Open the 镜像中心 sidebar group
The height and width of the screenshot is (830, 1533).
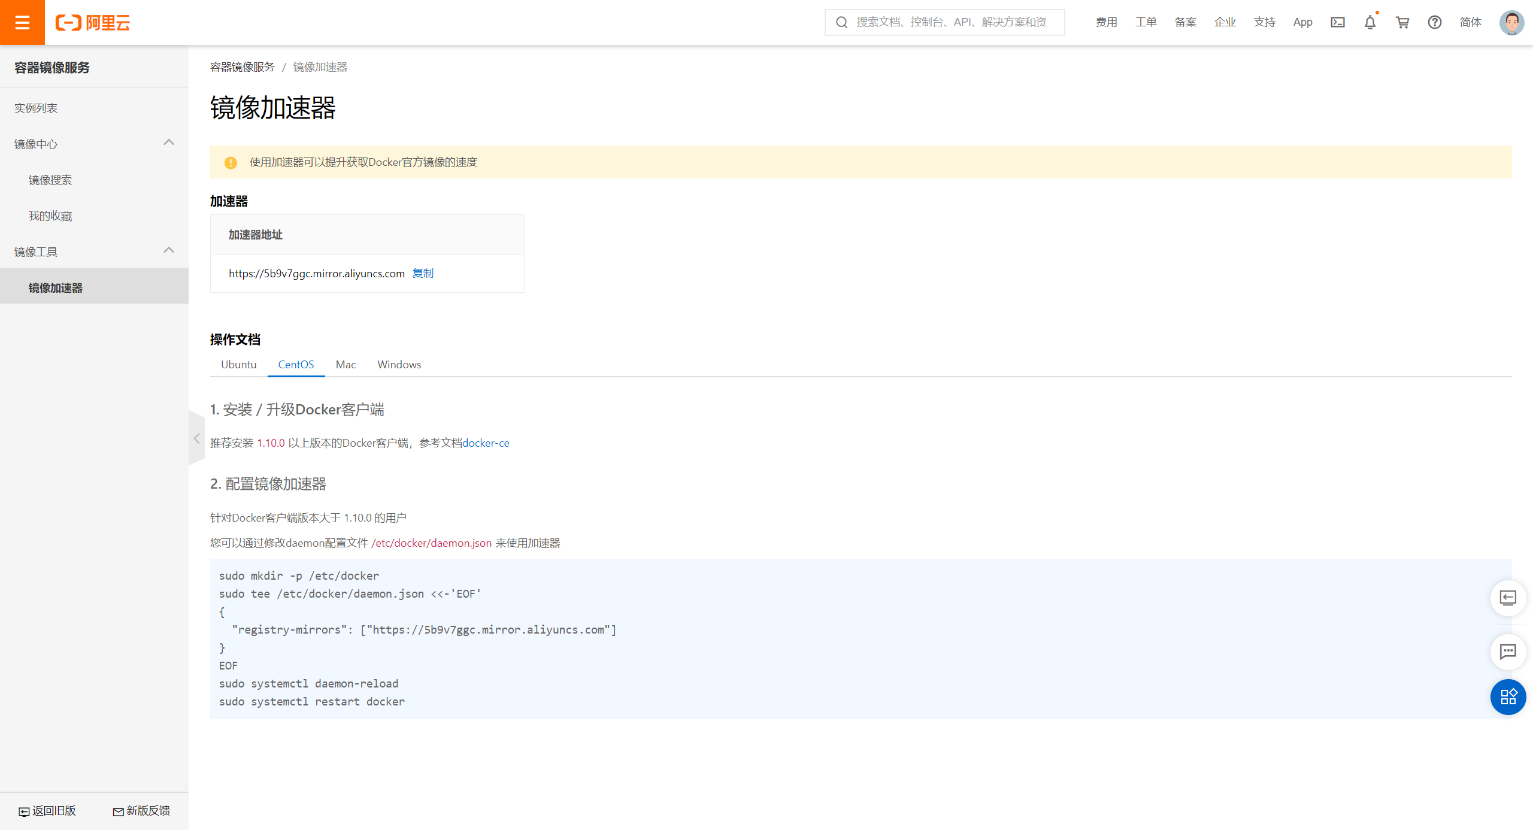point(94,144)
